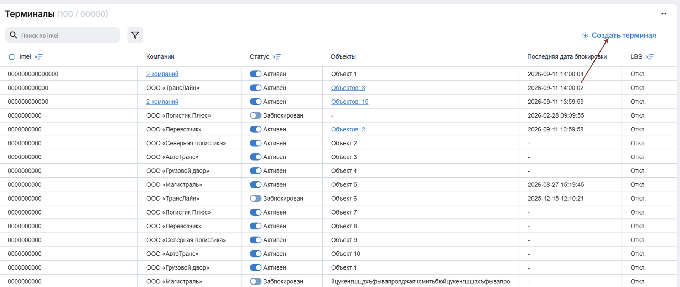Open the first 2 компаний link
Image resolution: width=680 pixels, height=287 pixels.
162,74
